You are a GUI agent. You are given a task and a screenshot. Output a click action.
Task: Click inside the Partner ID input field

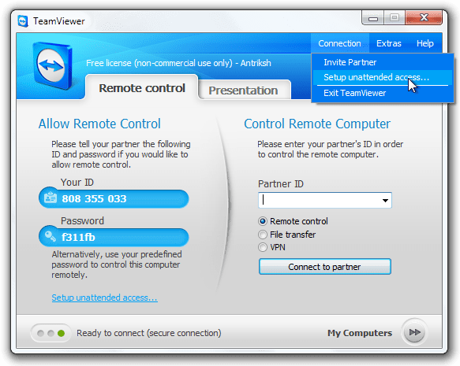(320, 201)
